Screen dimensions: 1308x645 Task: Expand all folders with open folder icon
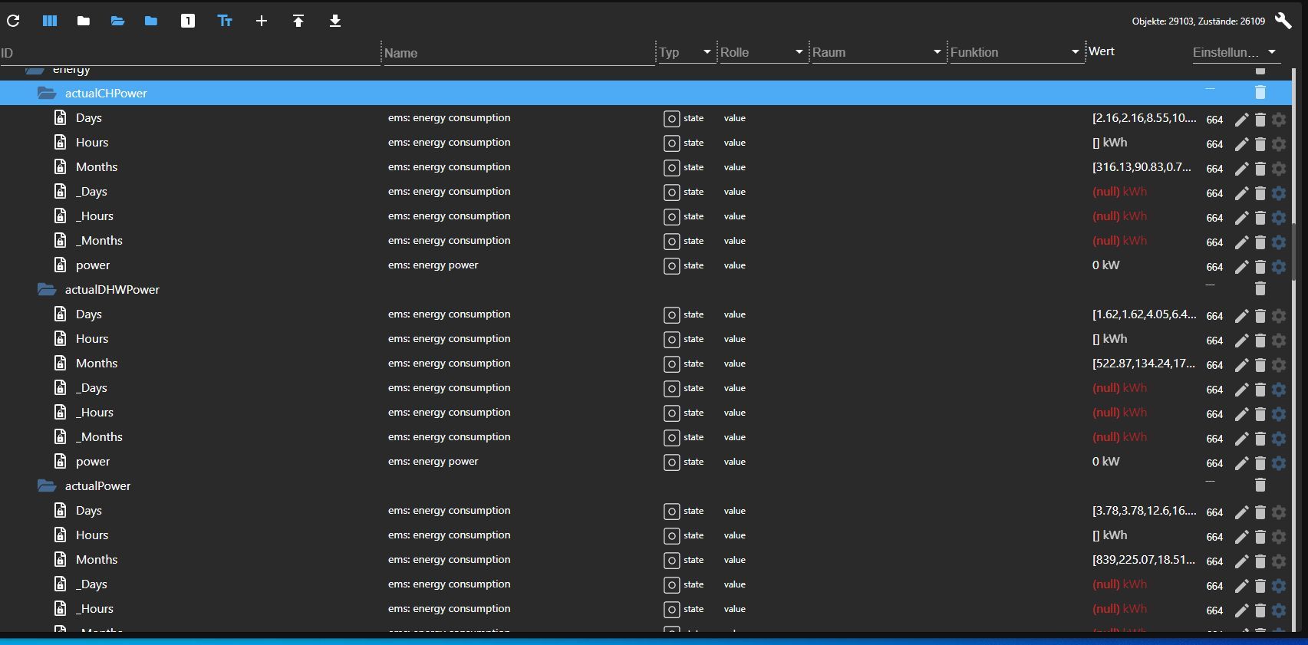coord(117,21)
